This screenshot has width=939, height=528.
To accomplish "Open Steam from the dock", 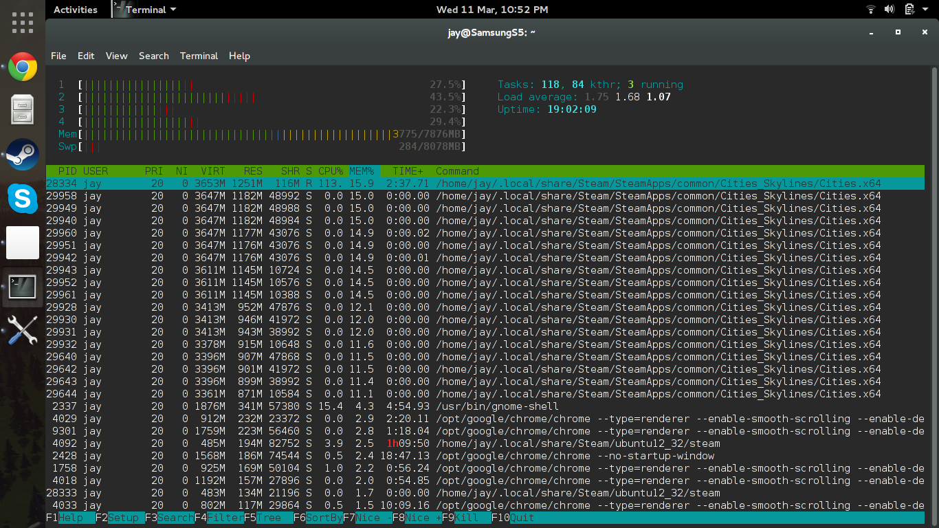I will tap(23, 154).
